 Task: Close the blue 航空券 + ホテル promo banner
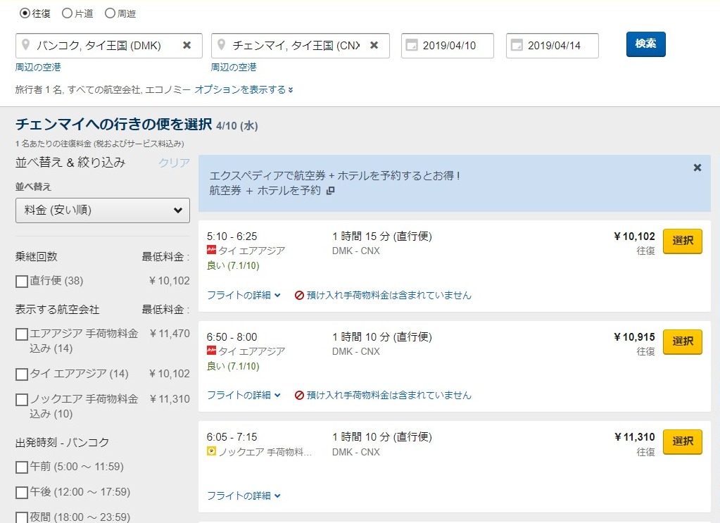click(x=697, y=168)
